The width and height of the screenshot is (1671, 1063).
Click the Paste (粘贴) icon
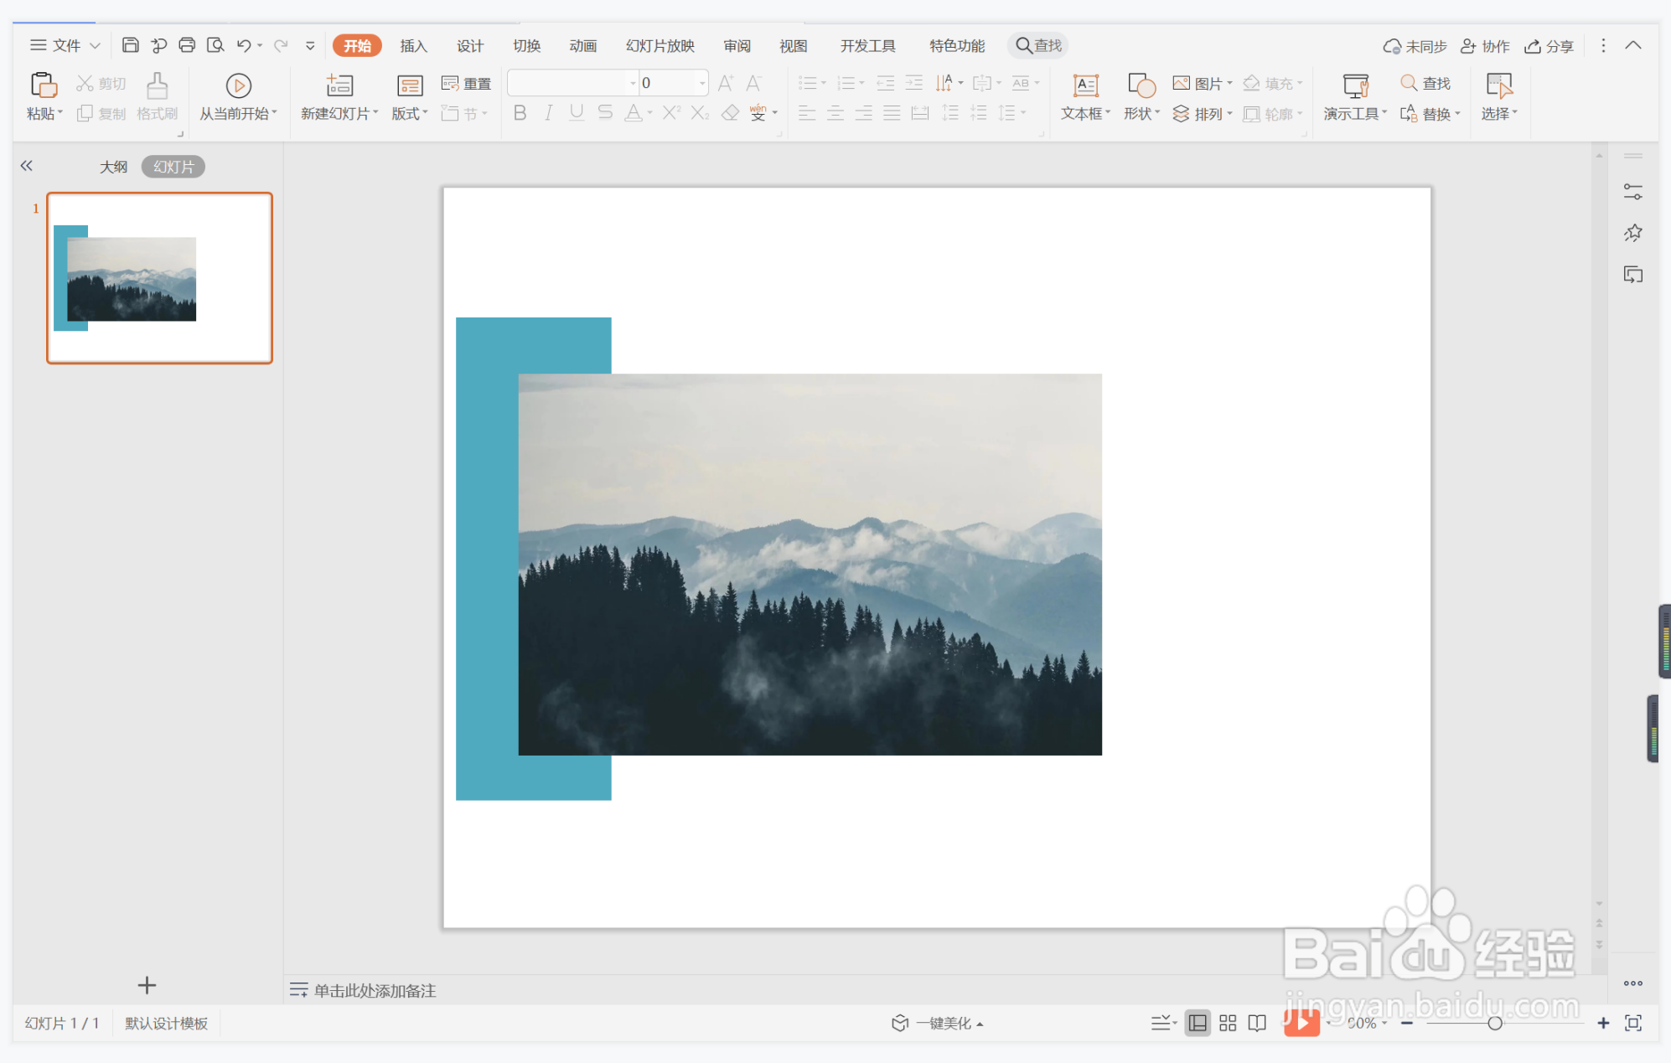43,86
